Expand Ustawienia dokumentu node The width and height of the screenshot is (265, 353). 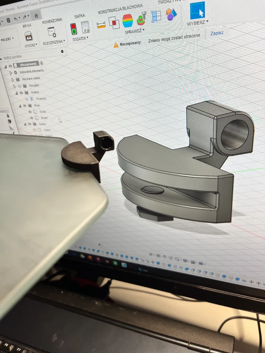point(11,73)
